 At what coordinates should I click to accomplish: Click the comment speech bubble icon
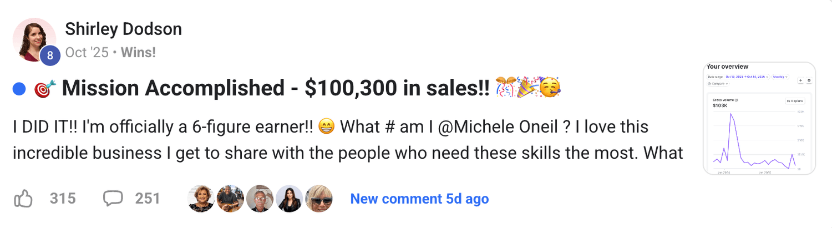click(x=113, y=199)
